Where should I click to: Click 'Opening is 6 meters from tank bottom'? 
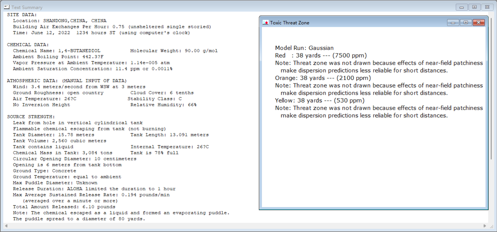click(67, 165)
